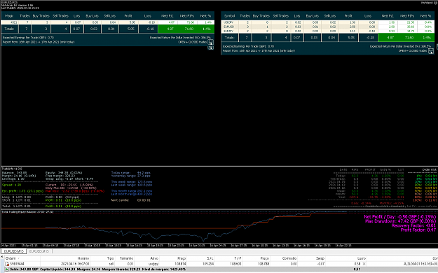This screenshot has width=438, height=273.
Task: Sort orders by Tamanho column
Action: 126,258
